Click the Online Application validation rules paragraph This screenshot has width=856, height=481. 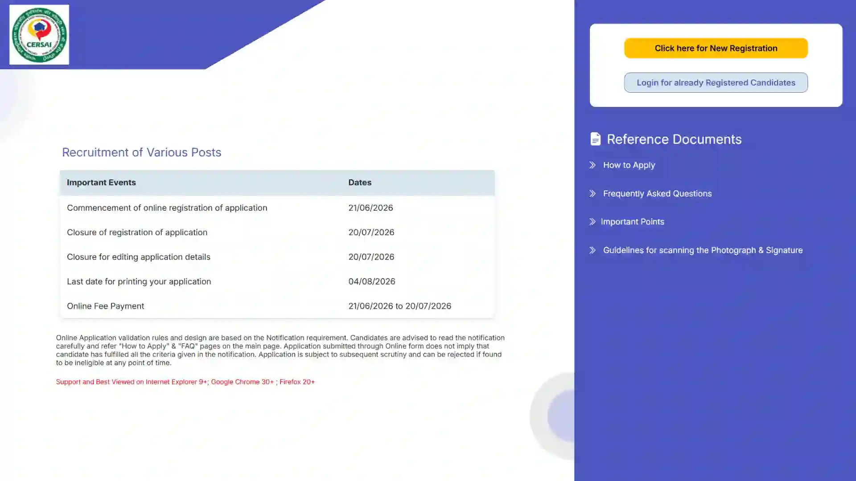[x=280, y=350]
